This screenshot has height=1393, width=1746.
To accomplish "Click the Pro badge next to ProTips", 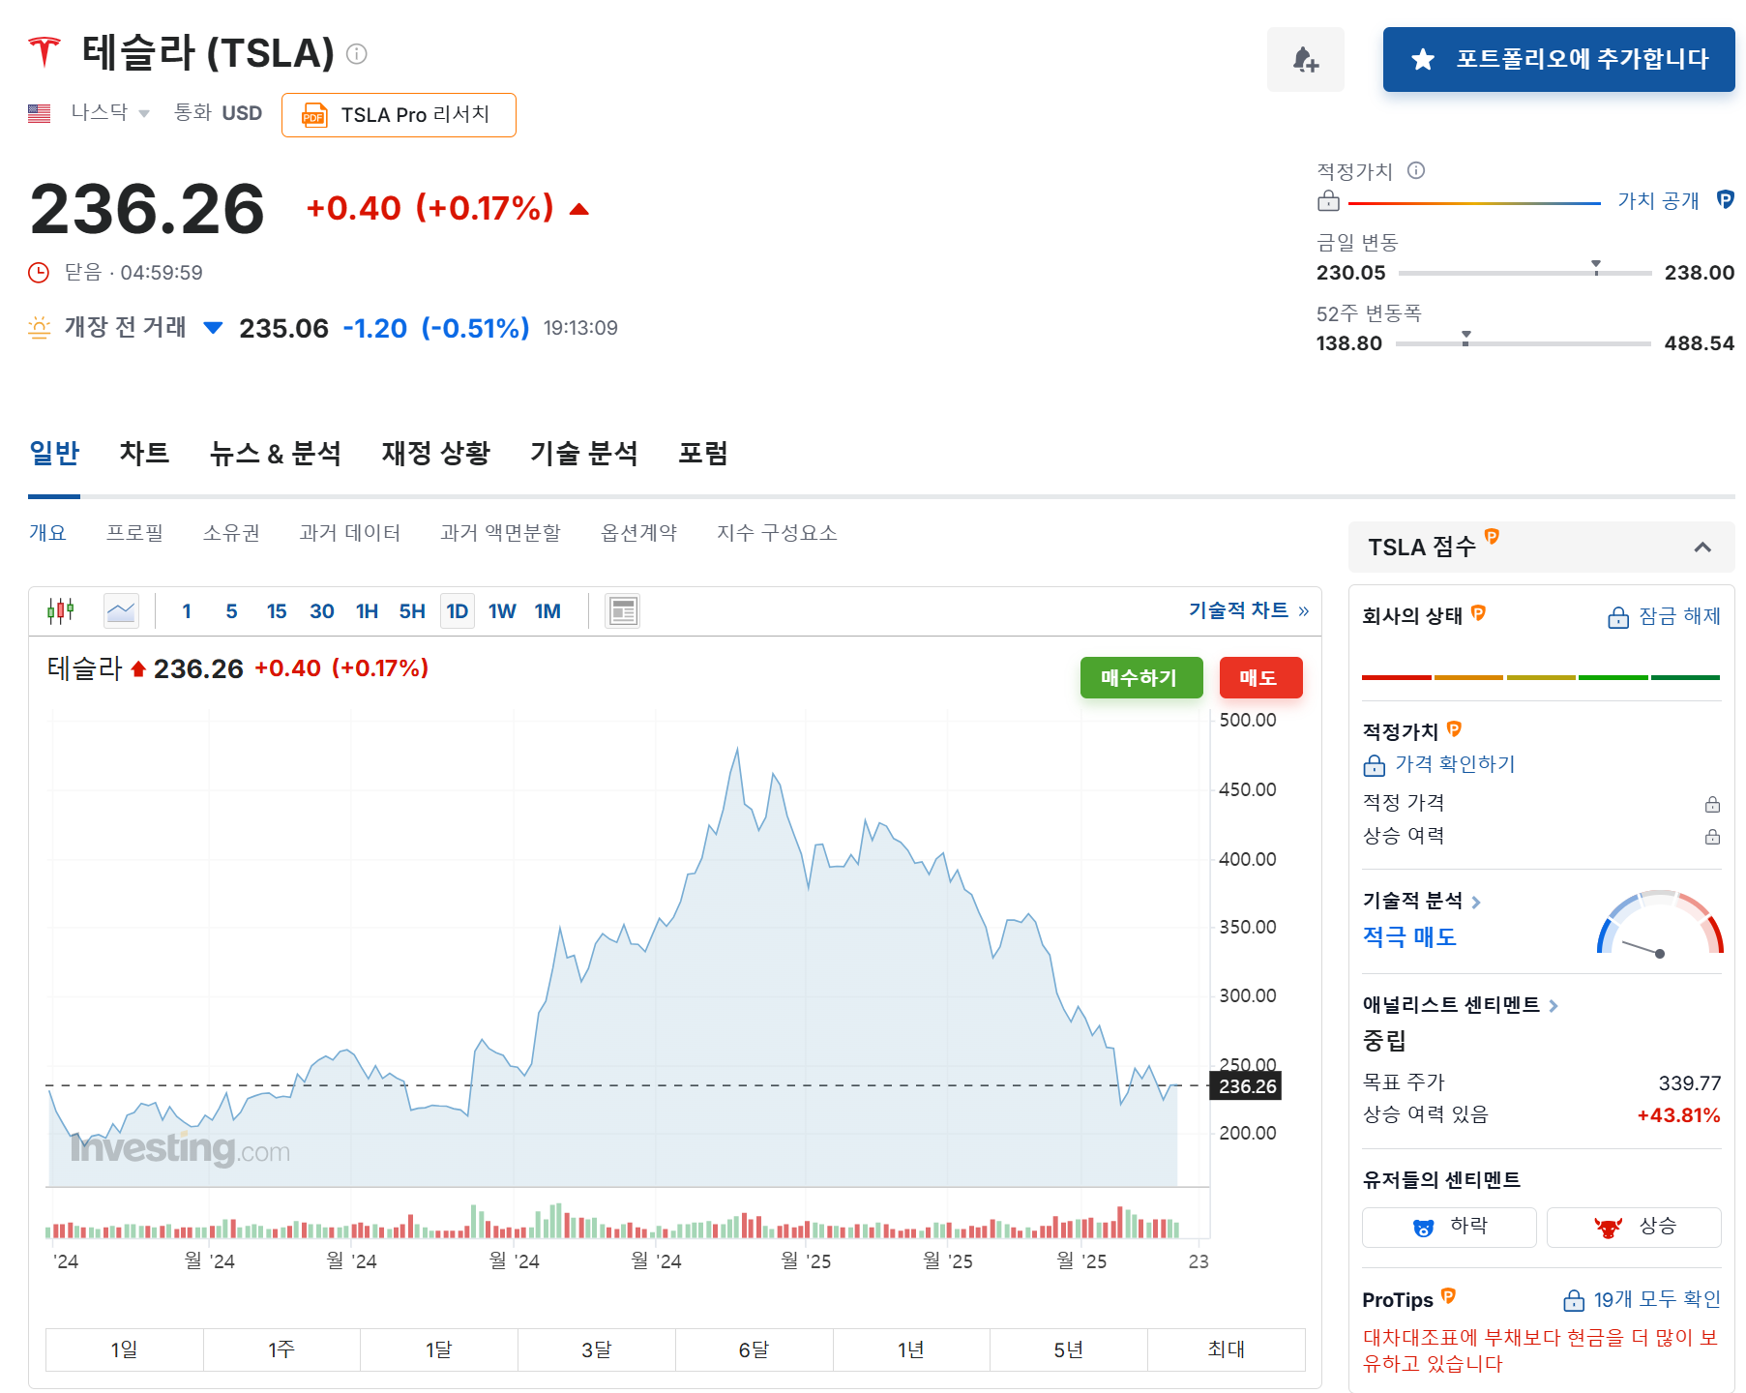I will pos(1448,1296).
